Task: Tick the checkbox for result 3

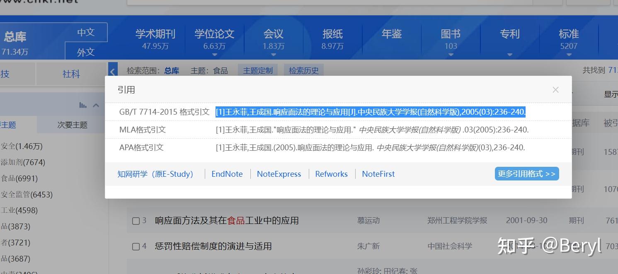Action: (x=136, y=221)
